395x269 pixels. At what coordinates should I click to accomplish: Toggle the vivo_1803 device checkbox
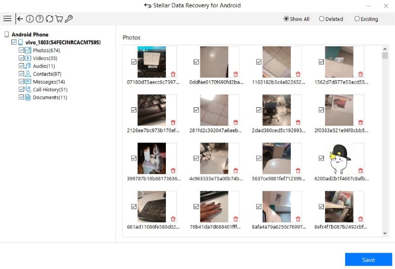14,43
